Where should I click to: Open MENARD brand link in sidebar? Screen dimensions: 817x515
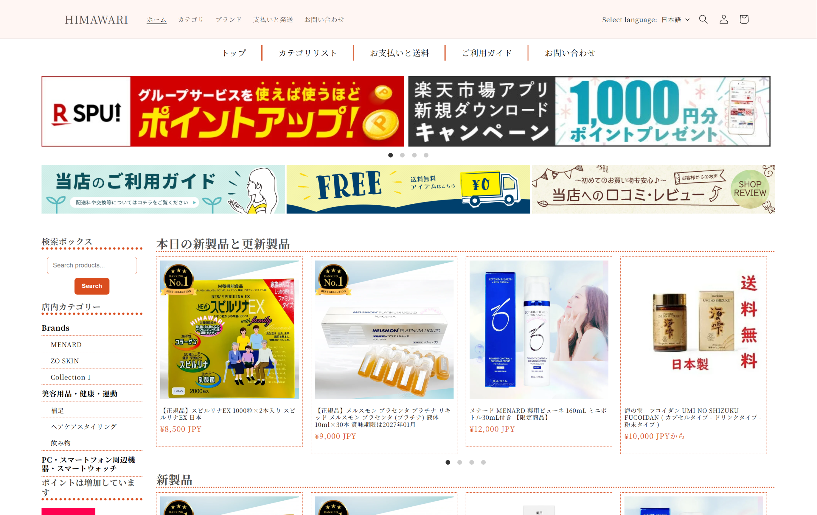(x=66, y=344)
